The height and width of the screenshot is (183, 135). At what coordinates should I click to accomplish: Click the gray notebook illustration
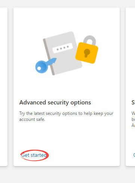click(x=63, y=53)
